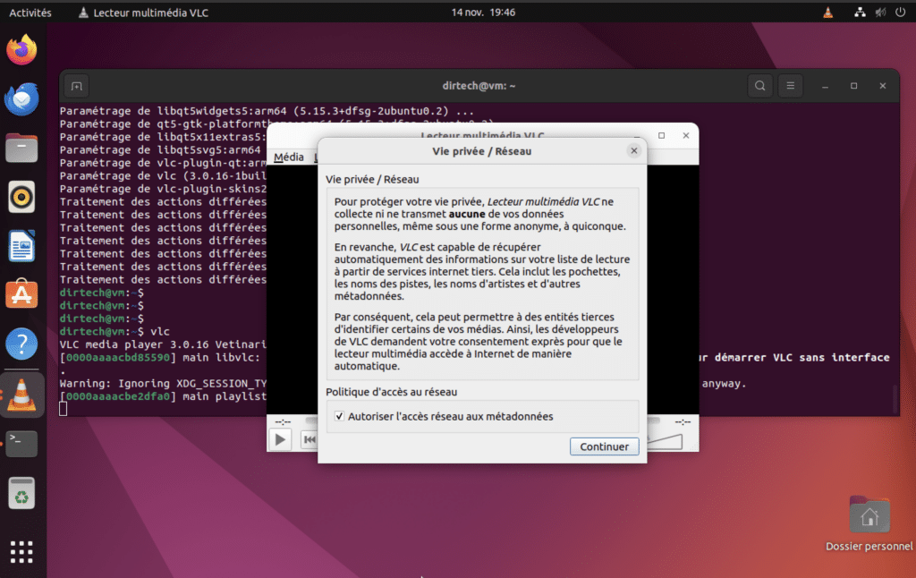Switch to Terminal from the dock
The image size is (916, 578).
tap(21, 444)
